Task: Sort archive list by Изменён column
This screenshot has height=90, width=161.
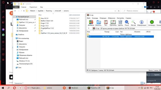Action: (137, 32)
